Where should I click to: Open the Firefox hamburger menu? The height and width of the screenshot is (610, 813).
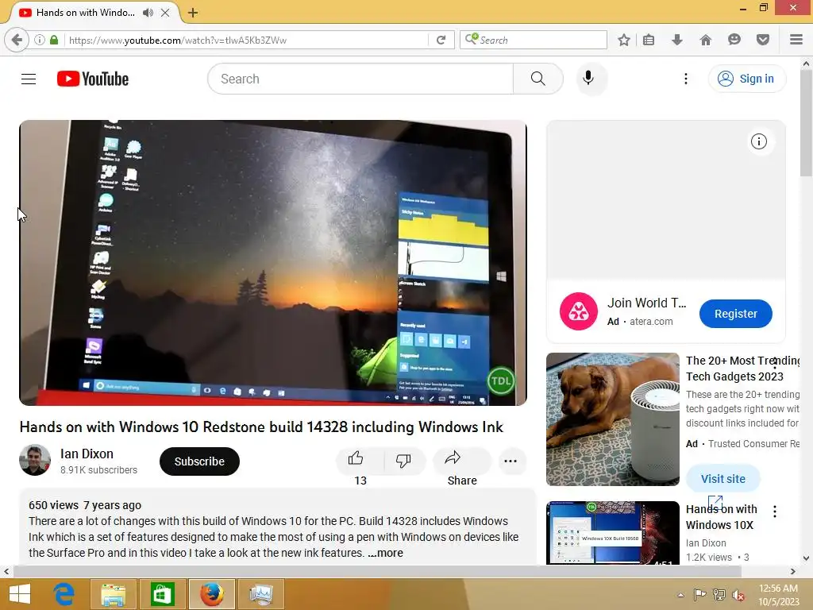click(x=796, y=40)
